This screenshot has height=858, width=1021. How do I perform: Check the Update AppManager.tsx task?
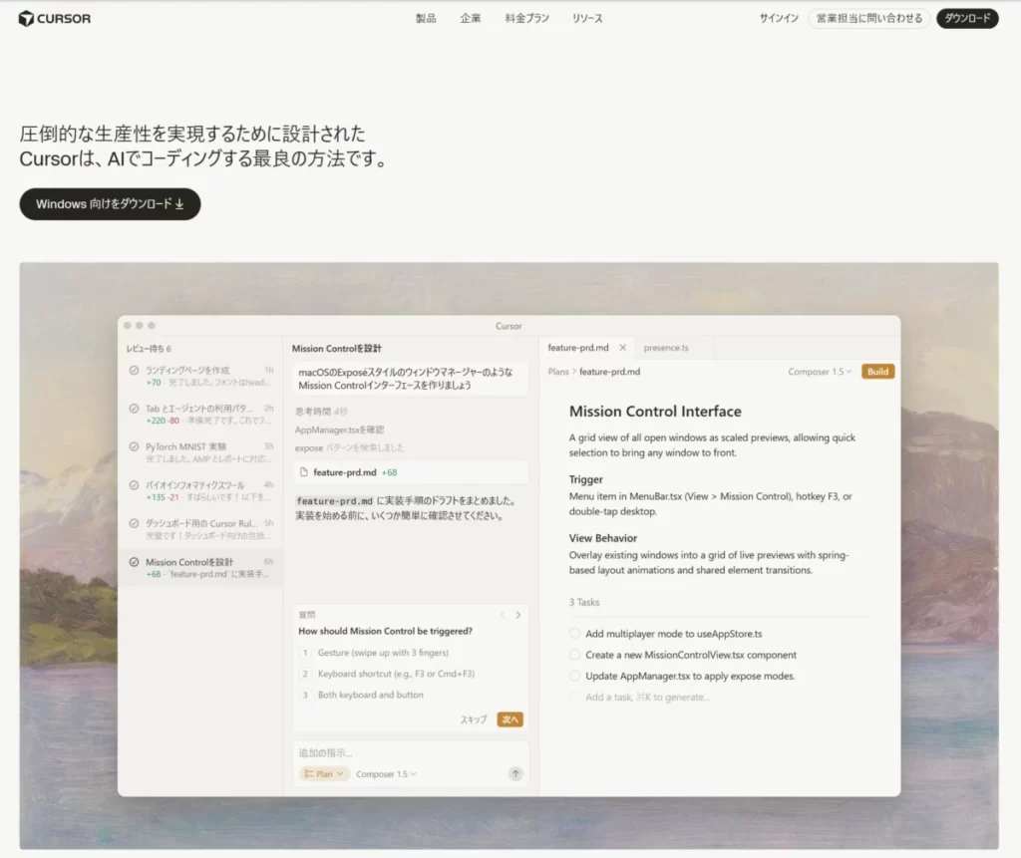[574, 676]
